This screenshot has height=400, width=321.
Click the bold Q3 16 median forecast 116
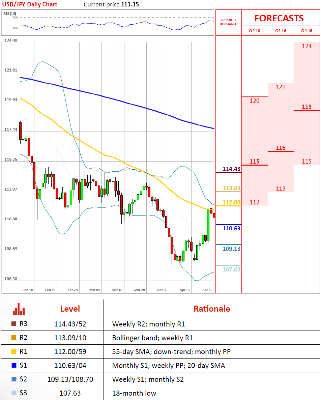pos(281,148)
